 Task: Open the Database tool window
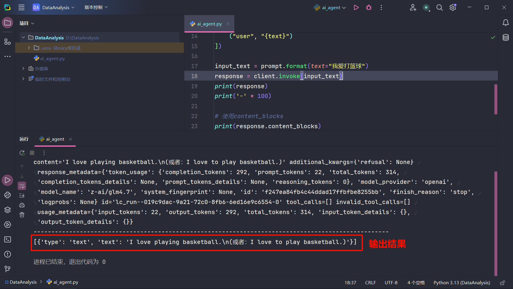(x=506, y=38)
